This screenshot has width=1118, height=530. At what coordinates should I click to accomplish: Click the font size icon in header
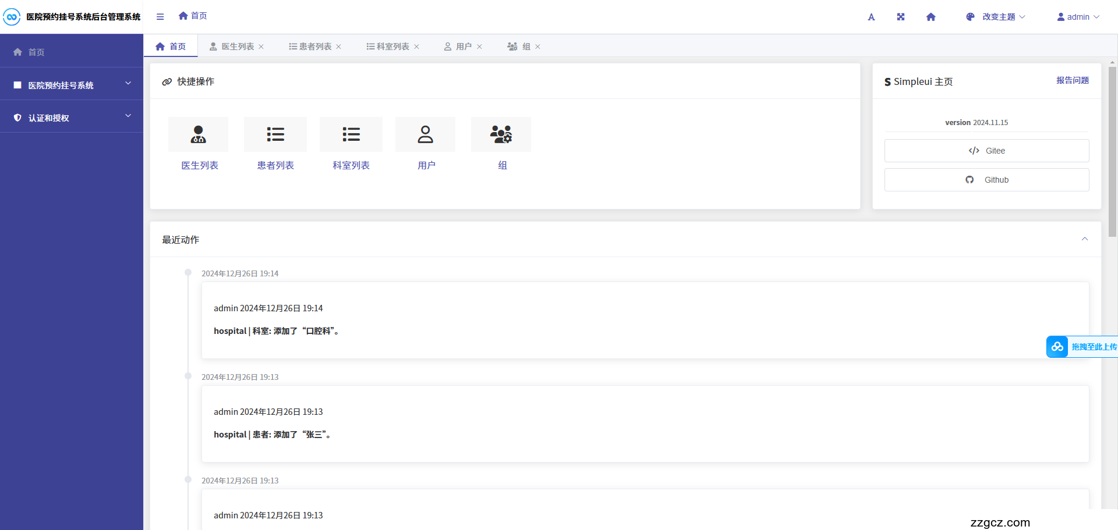pos(871,17)
